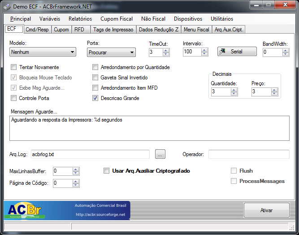Screen dimensions: 299x235
Task: Enable Controle Porta checkbox
Action: [x=14, y=98]
